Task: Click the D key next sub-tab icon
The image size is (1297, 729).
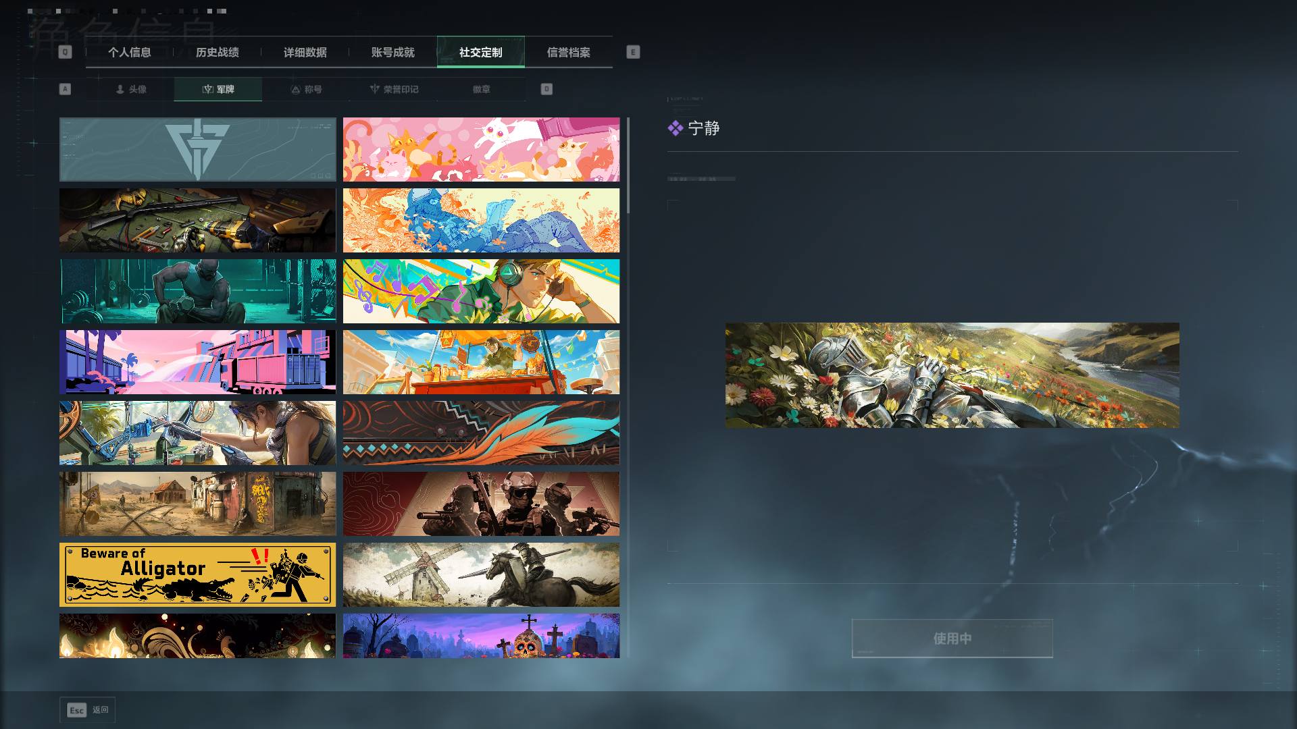Action: [546, 89]
